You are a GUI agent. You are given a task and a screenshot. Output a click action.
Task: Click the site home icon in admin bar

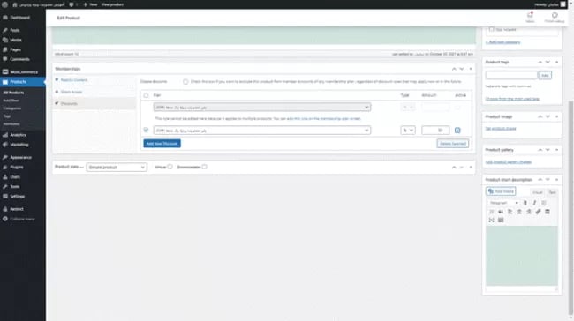(15, 4)
